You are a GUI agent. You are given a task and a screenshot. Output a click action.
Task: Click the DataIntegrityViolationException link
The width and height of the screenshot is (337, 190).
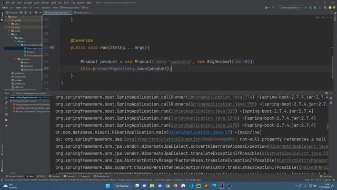tap(162, 139)
